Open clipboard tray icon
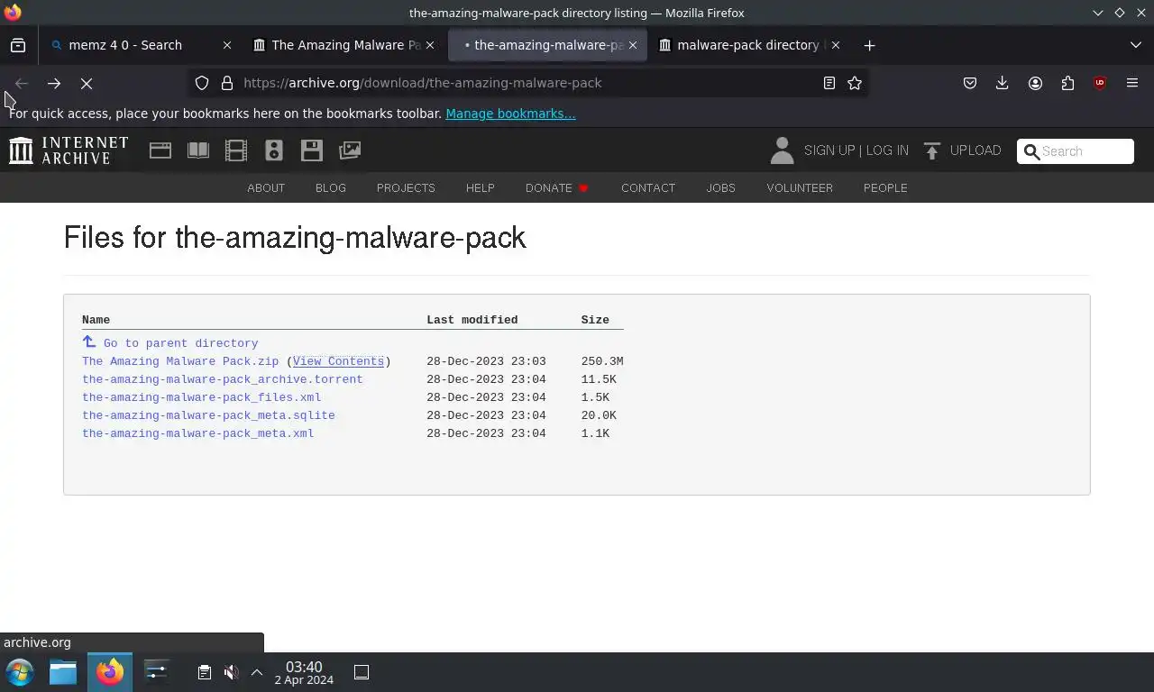1154x692 pixels. [205, 672]
